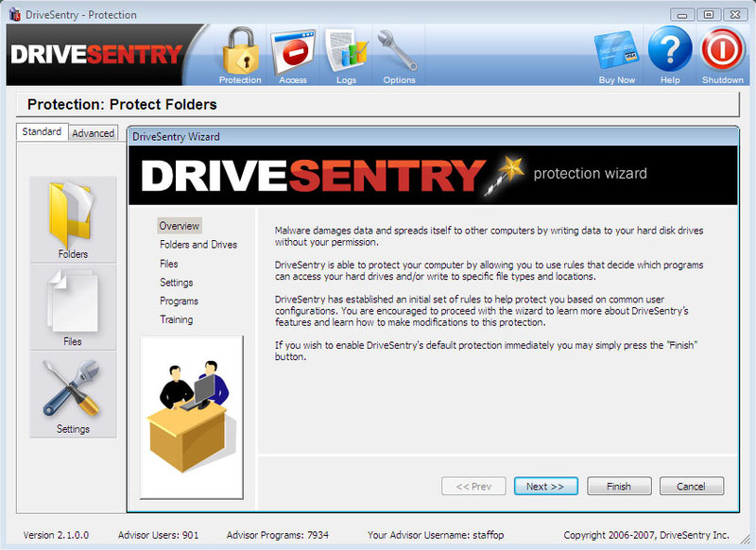Minimize the DriveSentry window
756x550 pixels.
[x=681, y=15]
